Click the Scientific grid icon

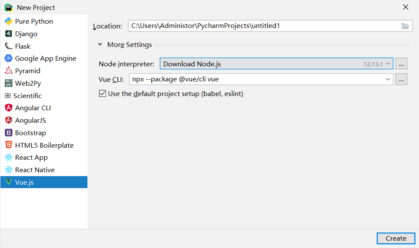[x=8, y=96]
